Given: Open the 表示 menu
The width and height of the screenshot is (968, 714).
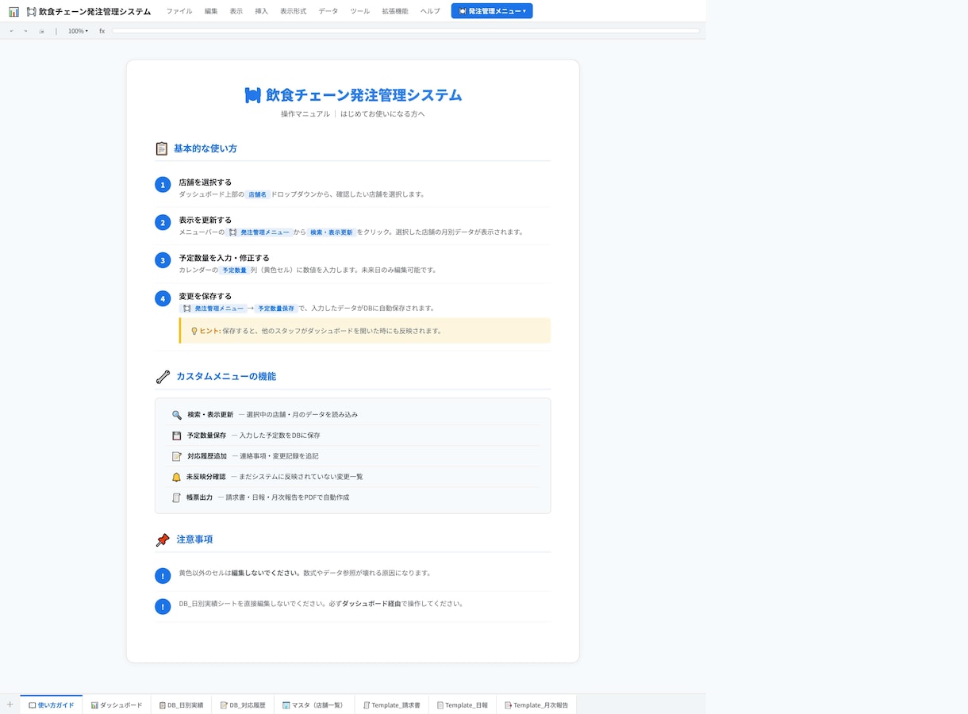Looking at the screenshot, I should point(236,11).
